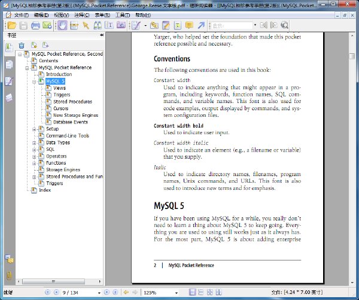Open the attachments paperclip panel
Viewport: 359px width, 300px height.
click(9, 275)
